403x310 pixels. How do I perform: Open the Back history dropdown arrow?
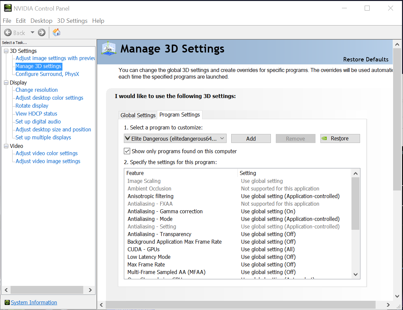32,32
